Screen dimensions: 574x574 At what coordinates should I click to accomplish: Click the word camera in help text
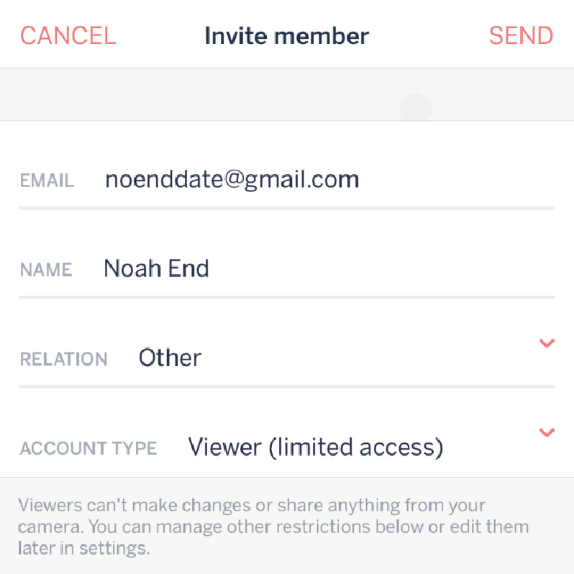(46, 527)
